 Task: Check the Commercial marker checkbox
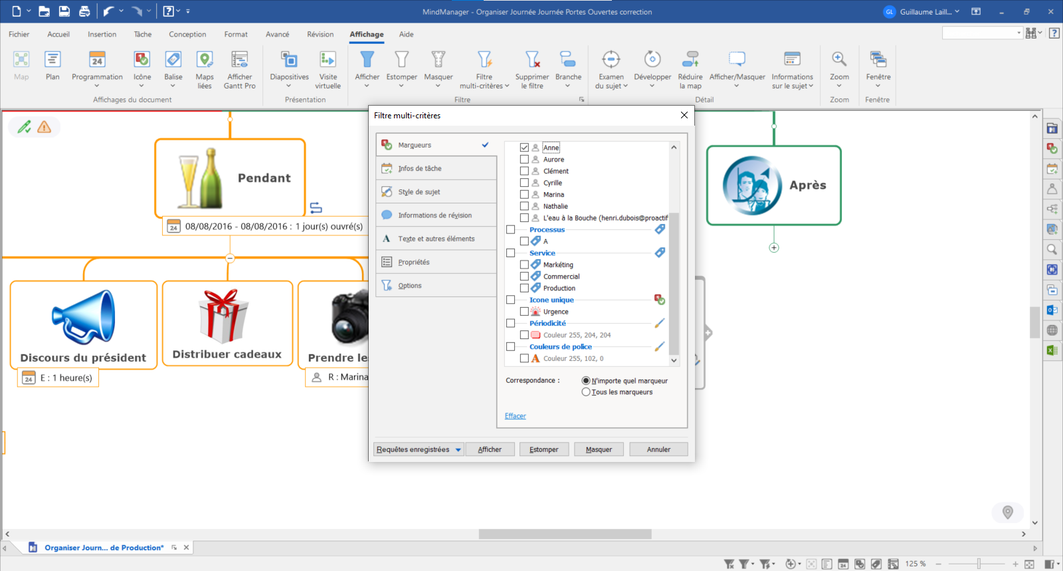tap(524, 277)
